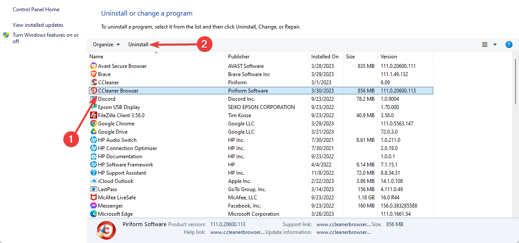The height and width of the screenshot is (243, 519).
Task: Click publisher SEIKO EPSON CORPORATION cell
Action: [261, 107]
